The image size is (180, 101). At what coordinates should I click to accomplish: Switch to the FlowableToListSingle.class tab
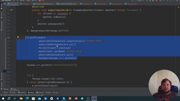[67, 4]
